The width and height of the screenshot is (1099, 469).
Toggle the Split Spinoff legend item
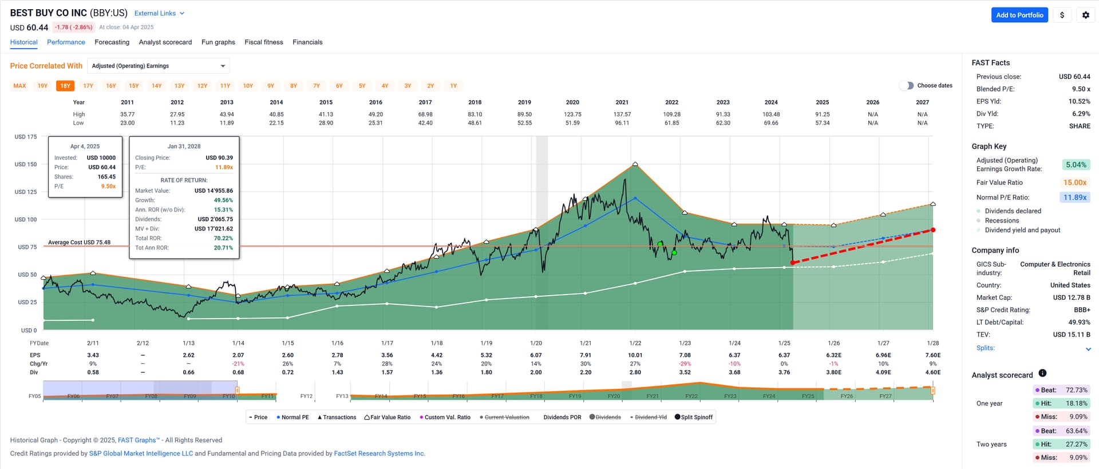point(694,418)
